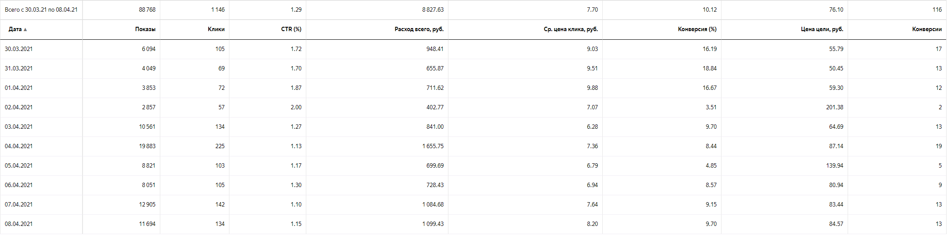947x235 pixels.
Task: Click the total spend value 8 827.63
Action: [x=433, y=10]
